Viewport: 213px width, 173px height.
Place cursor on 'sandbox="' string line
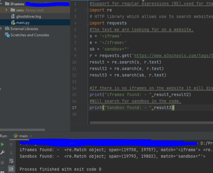(x=109, y=49)
